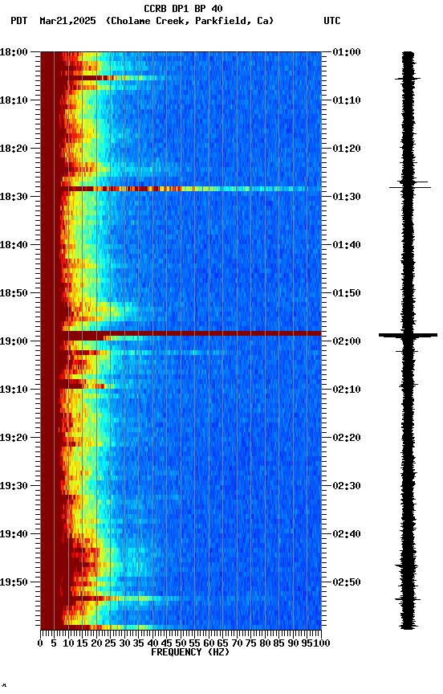Click the 19:40 PDT time label
Screen dimensions: 443x694
[x=14, y=534]
